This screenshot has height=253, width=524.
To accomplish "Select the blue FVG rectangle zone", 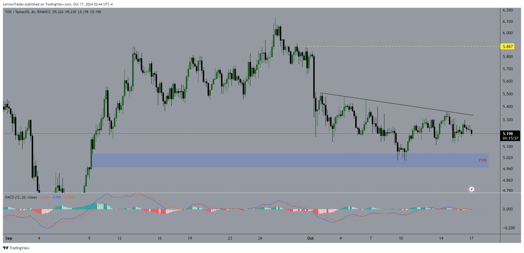I will [290, 160].
